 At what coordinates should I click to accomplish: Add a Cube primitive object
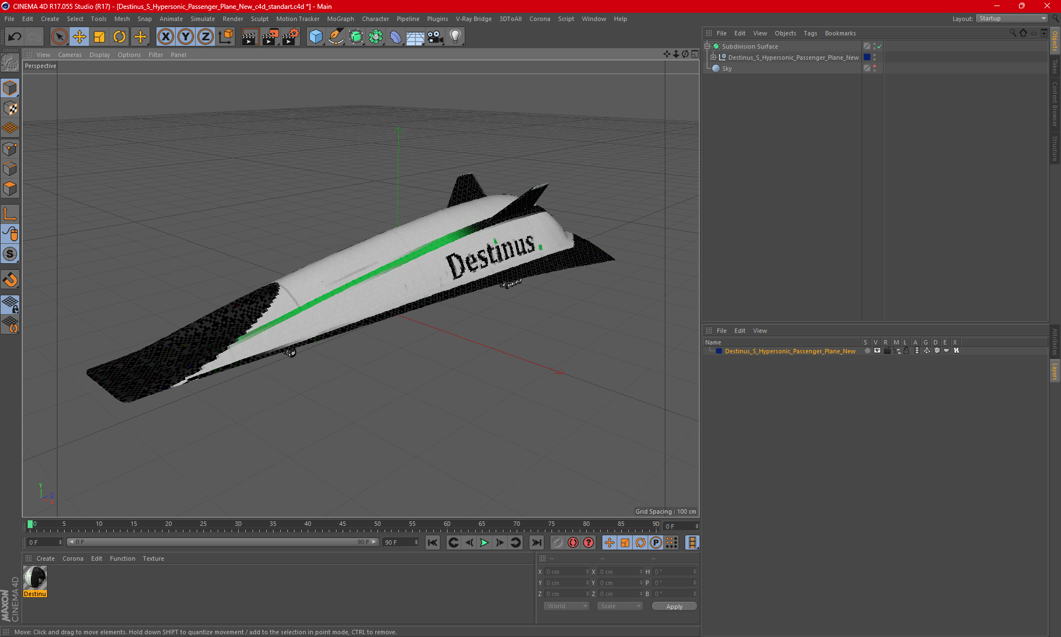pyautogui.click(x=316, y=37)
